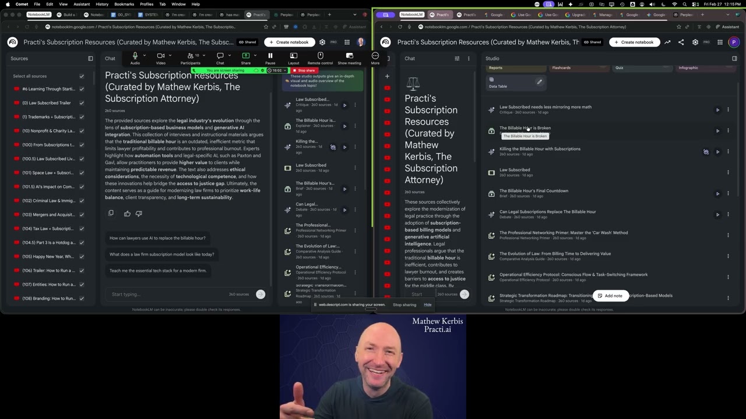Viewport: 746px width, 419px height.
Task: Open chat more options menu in right window
Action: [x=469, y=58]
